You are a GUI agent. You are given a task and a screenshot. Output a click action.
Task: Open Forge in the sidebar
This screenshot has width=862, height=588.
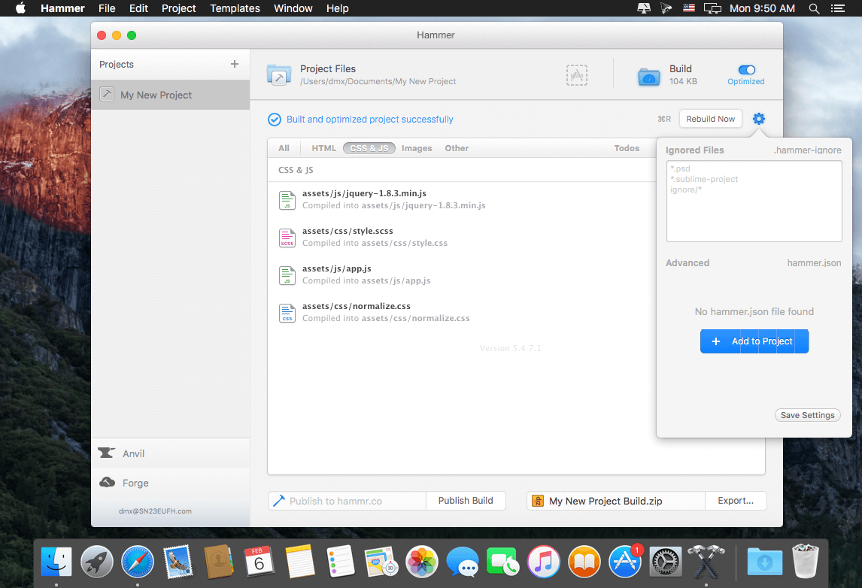pos(171,483)
